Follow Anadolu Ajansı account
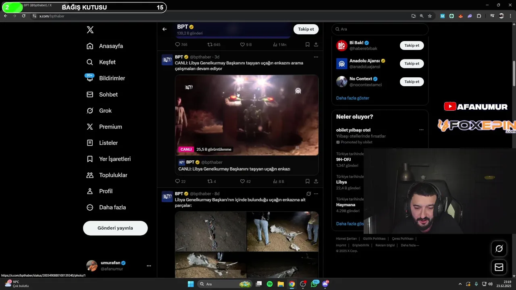The image size is (516, 290). tap(412, 64)
